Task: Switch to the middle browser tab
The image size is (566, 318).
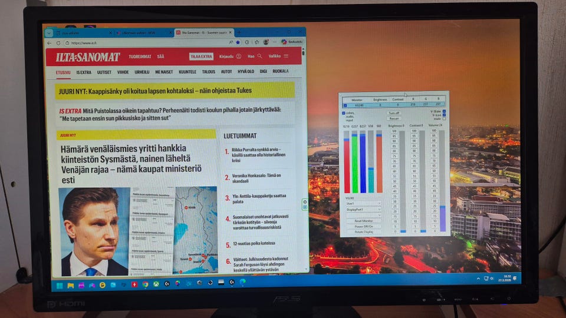Action: coord(144,33)
